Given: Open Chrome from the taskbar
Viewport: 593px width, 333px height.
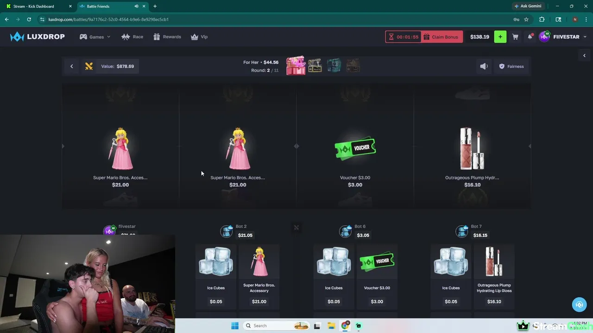Looking at the screenshot, I should tap(345, 326).
